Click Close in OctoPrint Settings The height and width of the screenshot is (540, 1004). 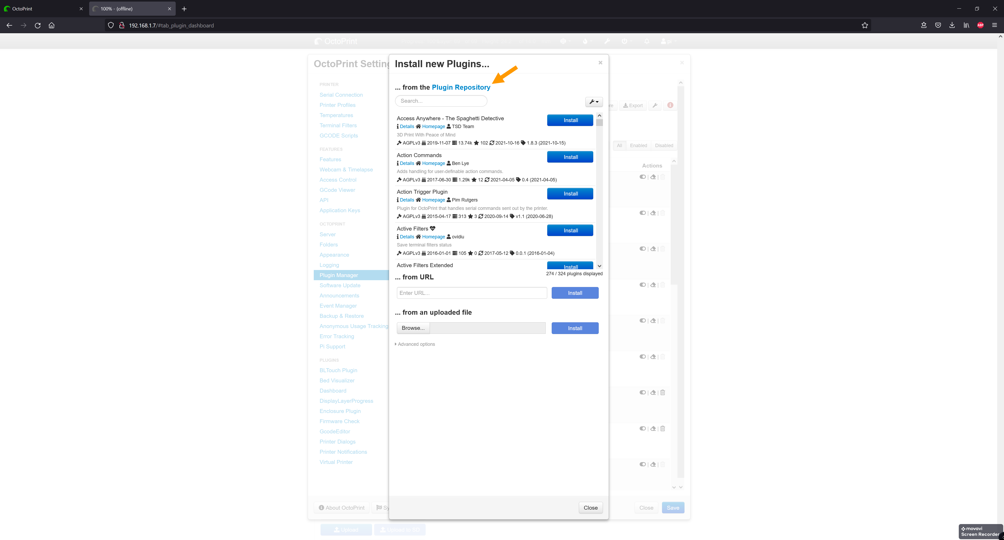646,508
